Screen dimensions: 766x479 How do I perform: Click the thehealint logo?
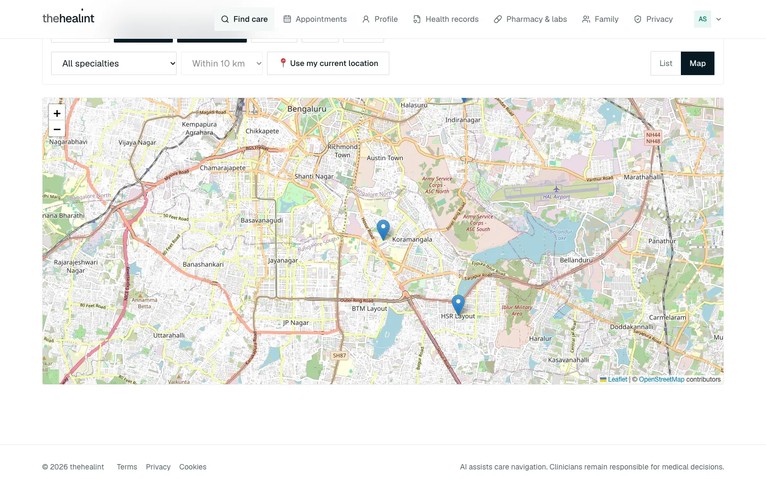point(68,18)
